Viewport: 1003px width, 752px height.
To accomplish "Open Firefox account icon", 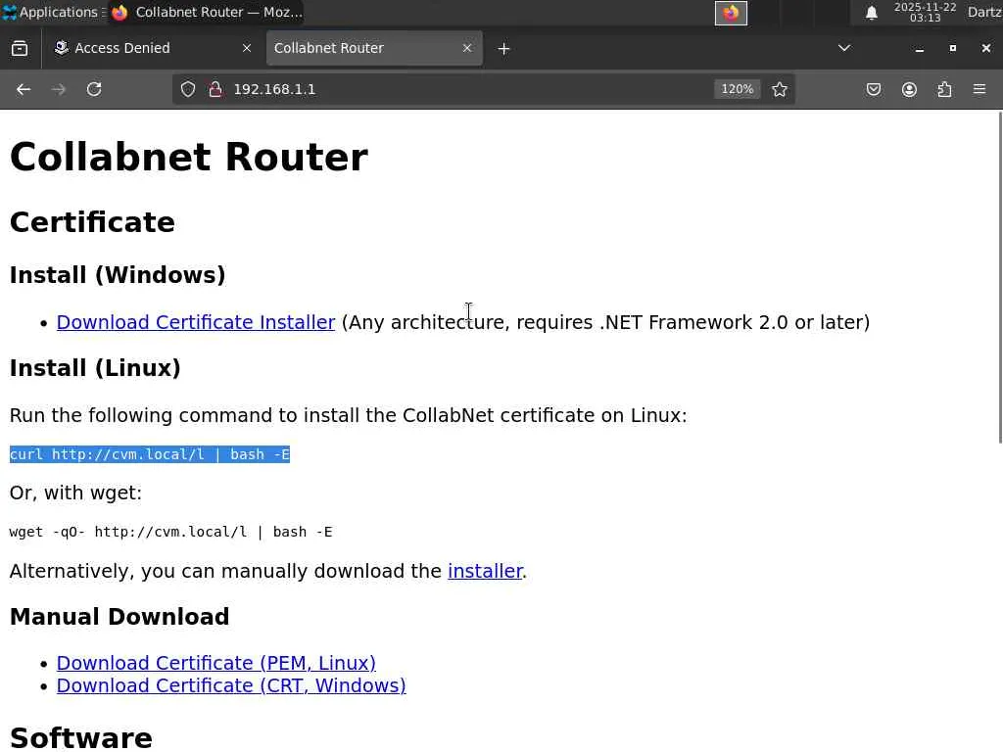I will click(x=909, y=89).
